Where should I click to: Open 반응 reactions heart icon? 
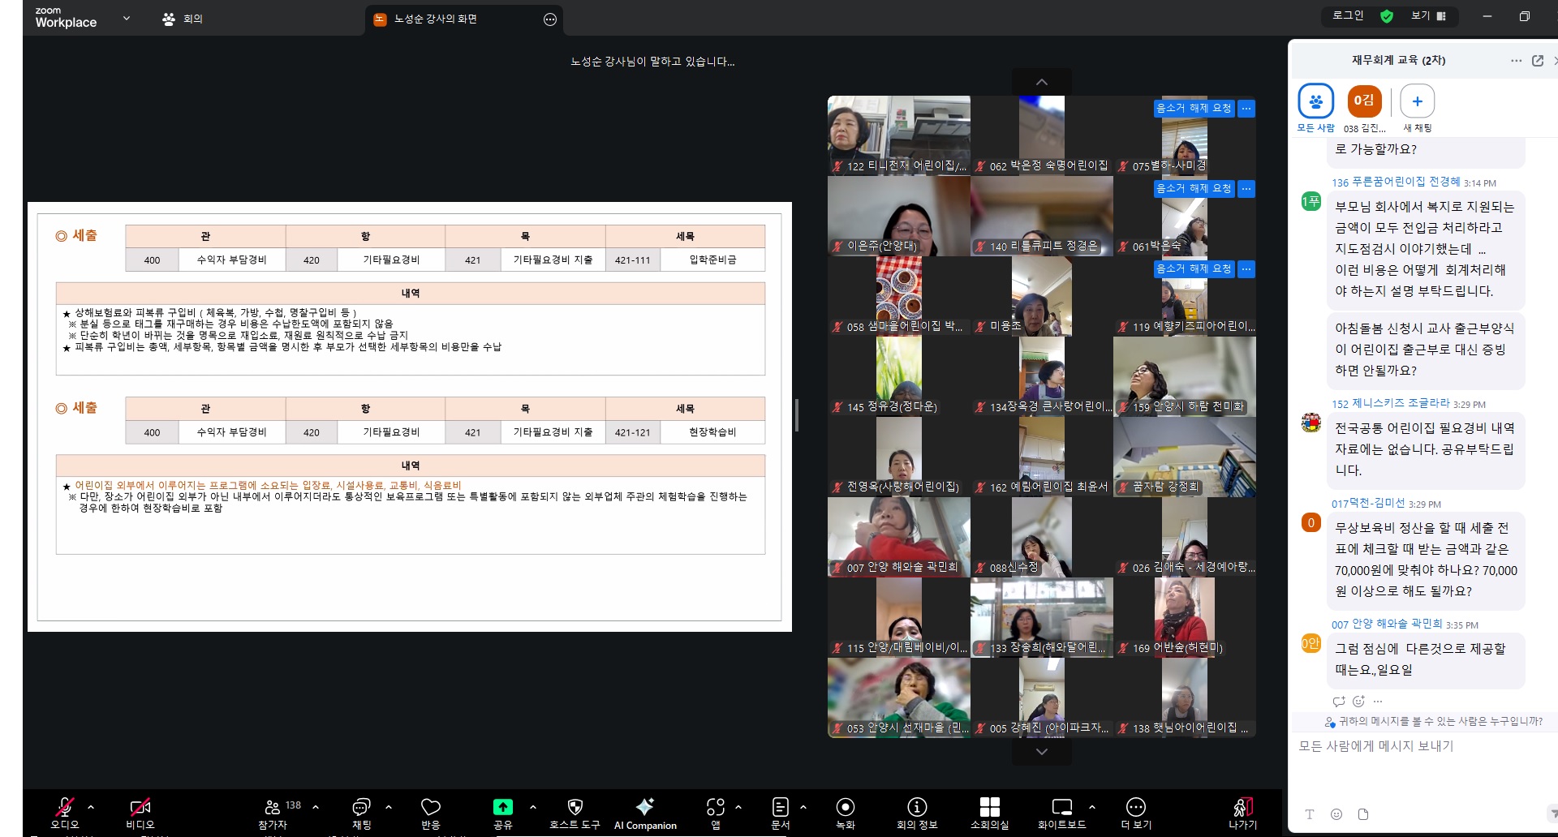(430, 807)
